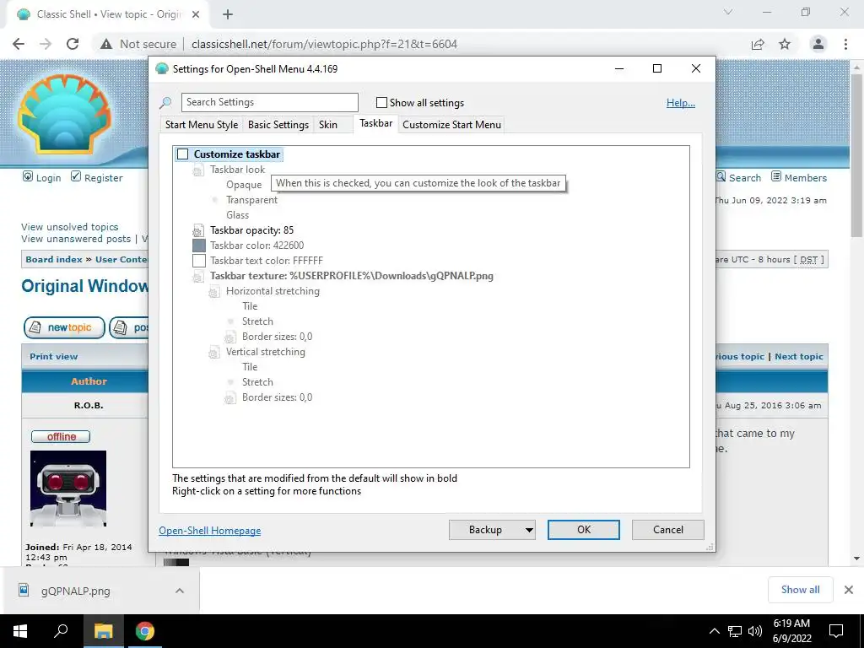The width and height of the screenshot is (864, 648).
Task: Open a new Chrome tab
Action: tap(228, 14)
